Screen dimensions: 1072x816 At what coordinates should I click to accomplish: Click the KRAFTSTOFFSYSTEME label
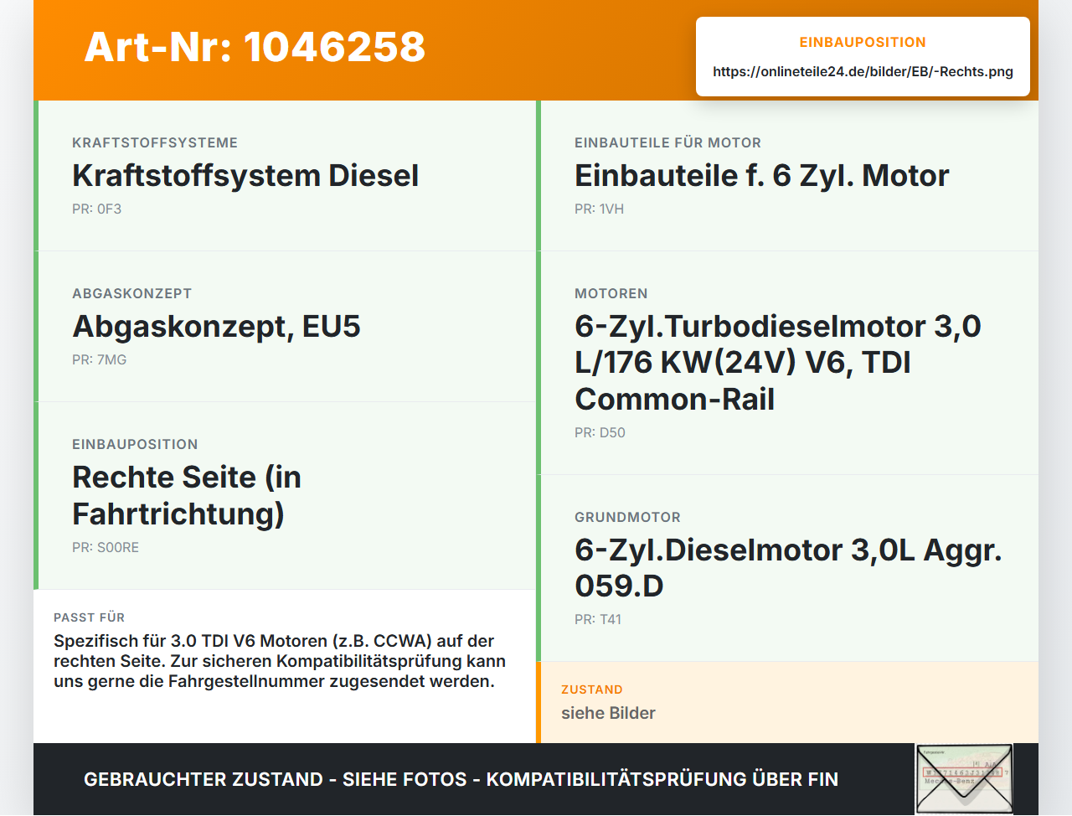pos(155,142)
